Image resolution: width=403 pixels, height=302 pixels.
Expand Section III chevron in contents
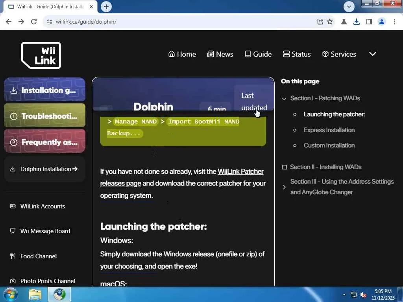click(x=284, y=187)
